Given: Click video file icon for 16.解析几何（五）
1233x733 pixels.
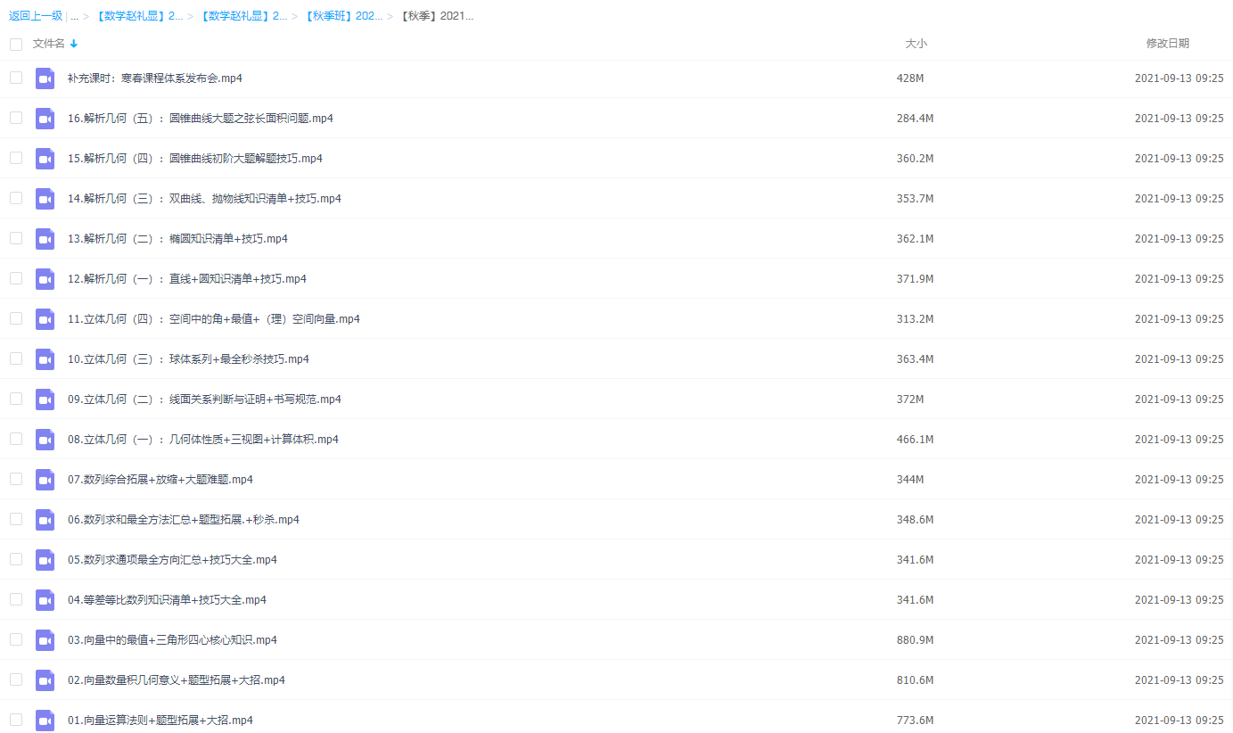Looking at the screenshot, I should [x=45, y=119].
